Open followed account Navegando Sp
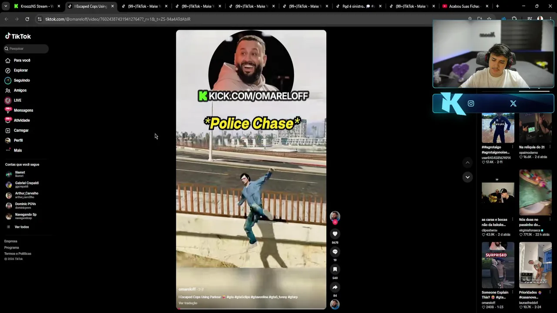 coord(21,216)
